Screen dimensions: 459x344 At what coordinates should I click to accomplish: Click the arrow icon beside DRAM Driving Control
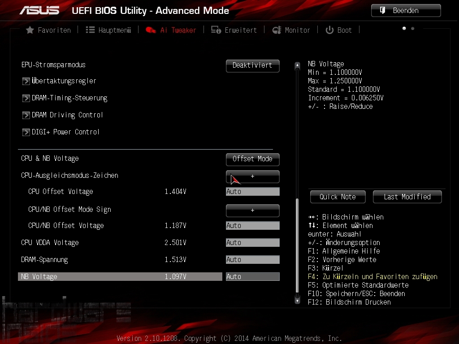click(x=26, y=115)
